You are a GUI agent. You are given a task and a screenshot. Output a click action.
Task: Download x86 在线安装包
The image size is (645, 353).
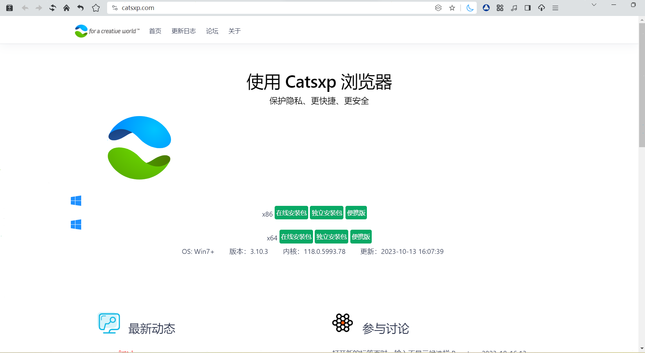(291, 213)
